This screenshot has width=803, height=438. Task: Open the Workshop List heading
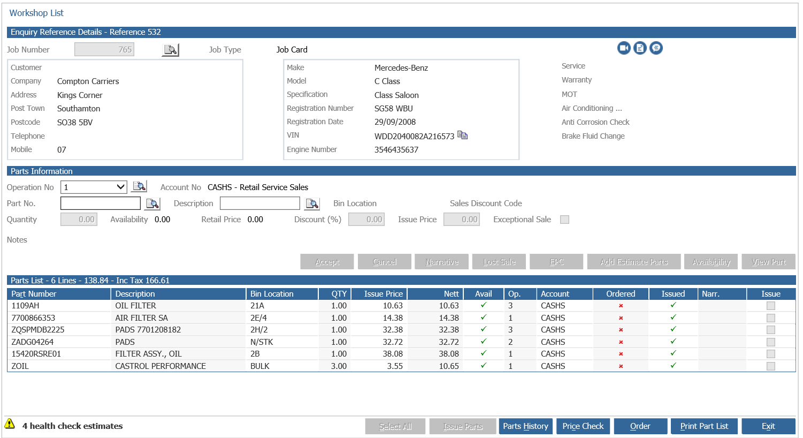click(x=36, y=13)
